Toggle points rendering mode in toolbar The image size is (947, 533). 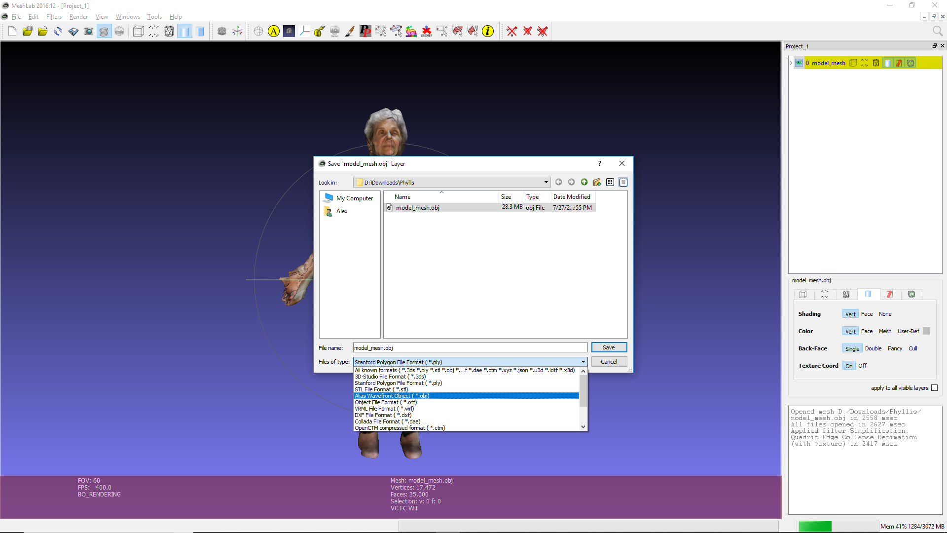coord(153,31)
